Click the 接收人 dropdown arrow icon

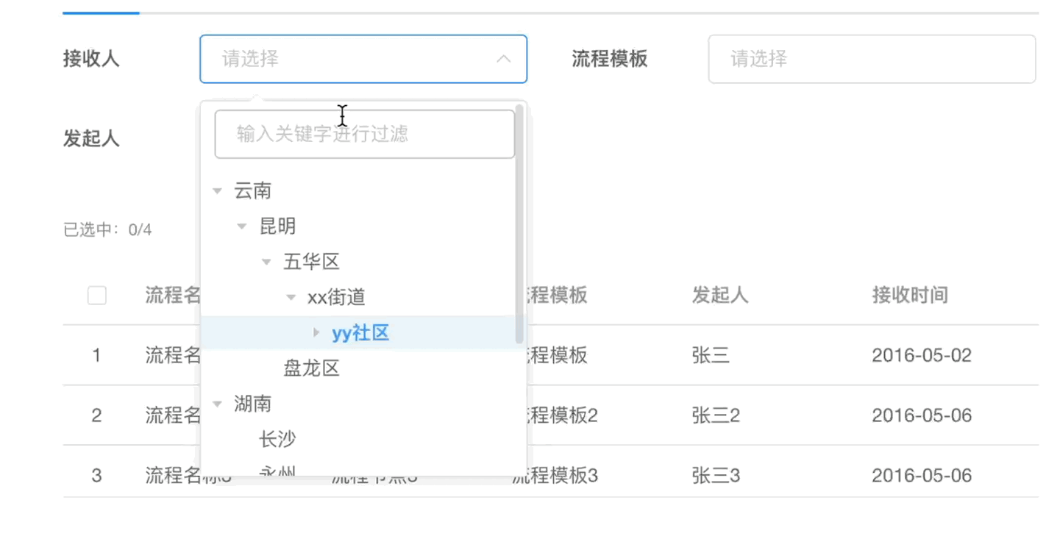504,59
